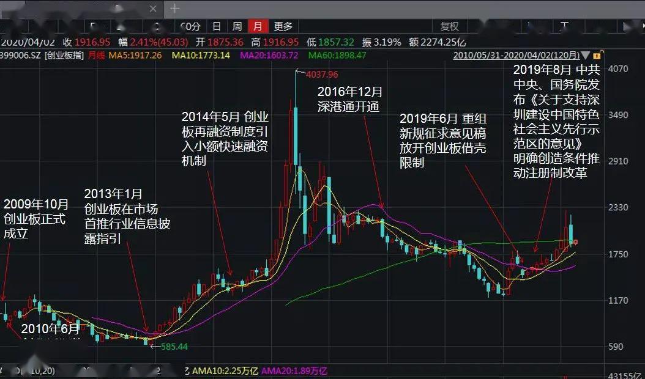Click the 585.44 lowest price marker
This screenshot has width=645, height=379.
(174, 347)
